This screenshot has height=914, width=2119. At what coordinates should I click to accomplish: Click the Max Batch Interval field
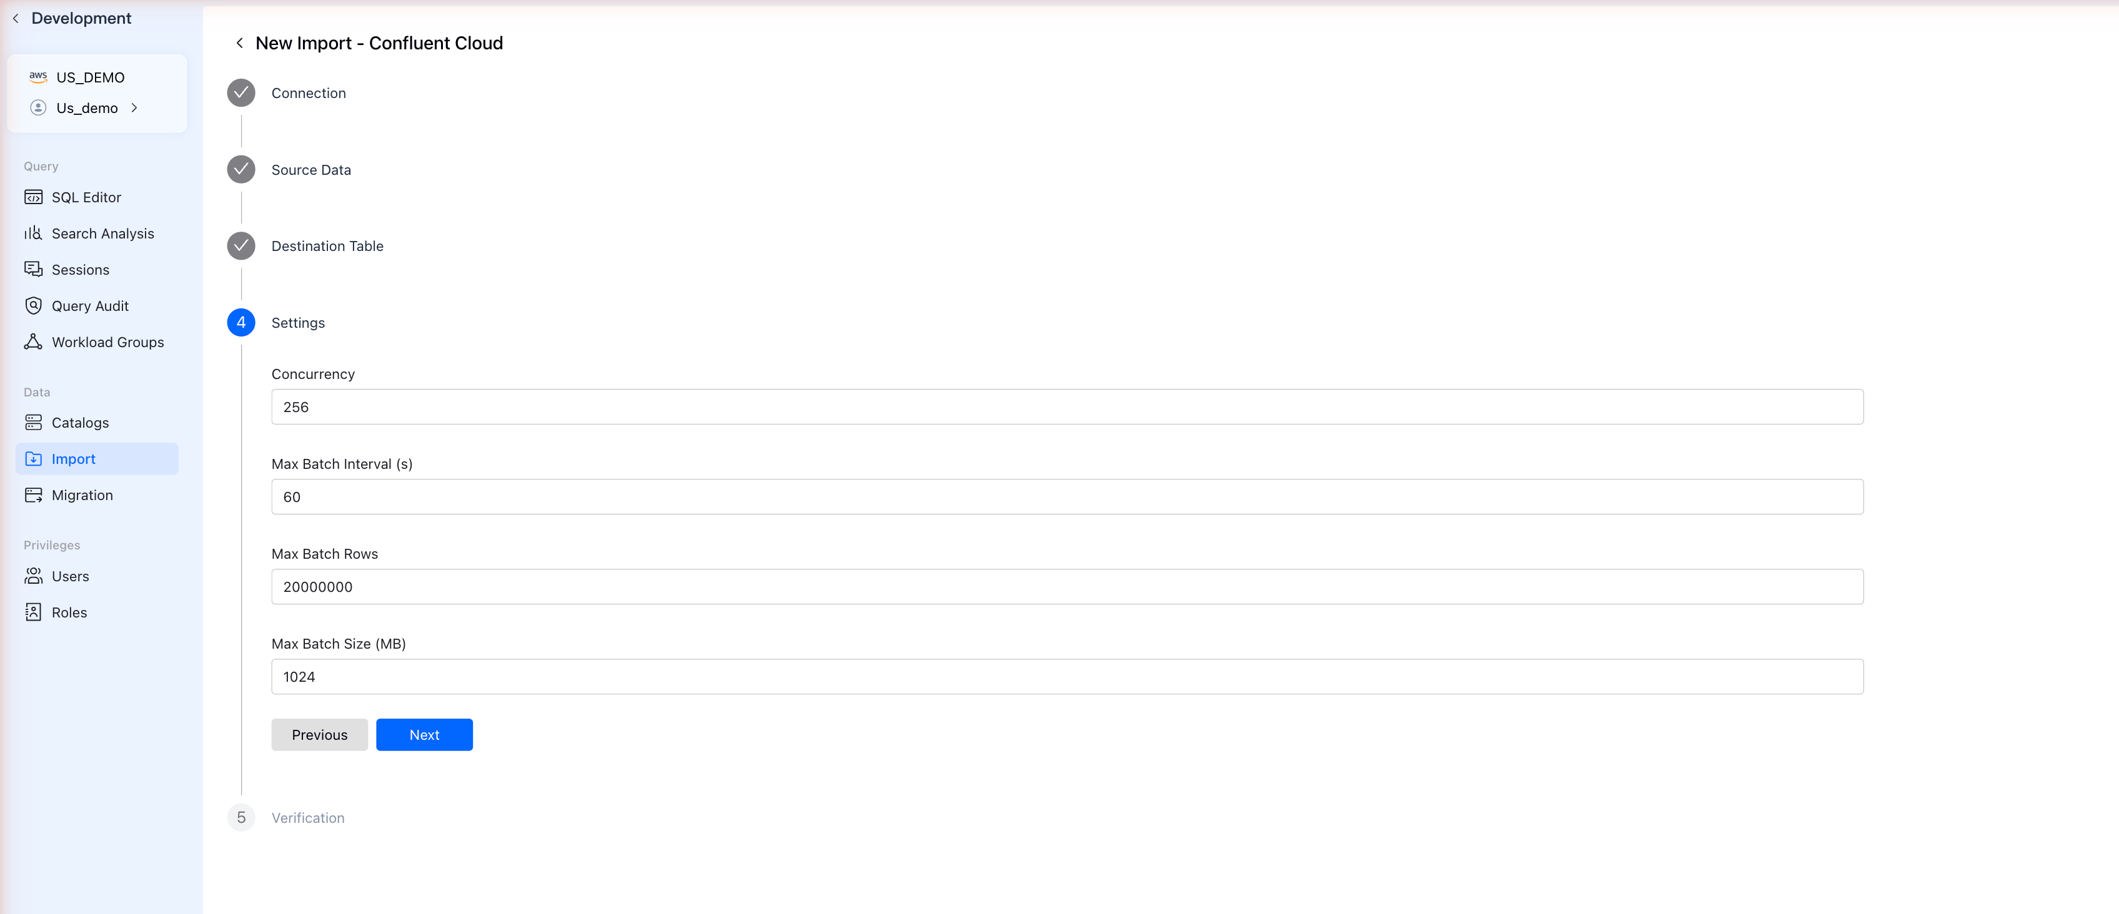[x=1067, y=498]
